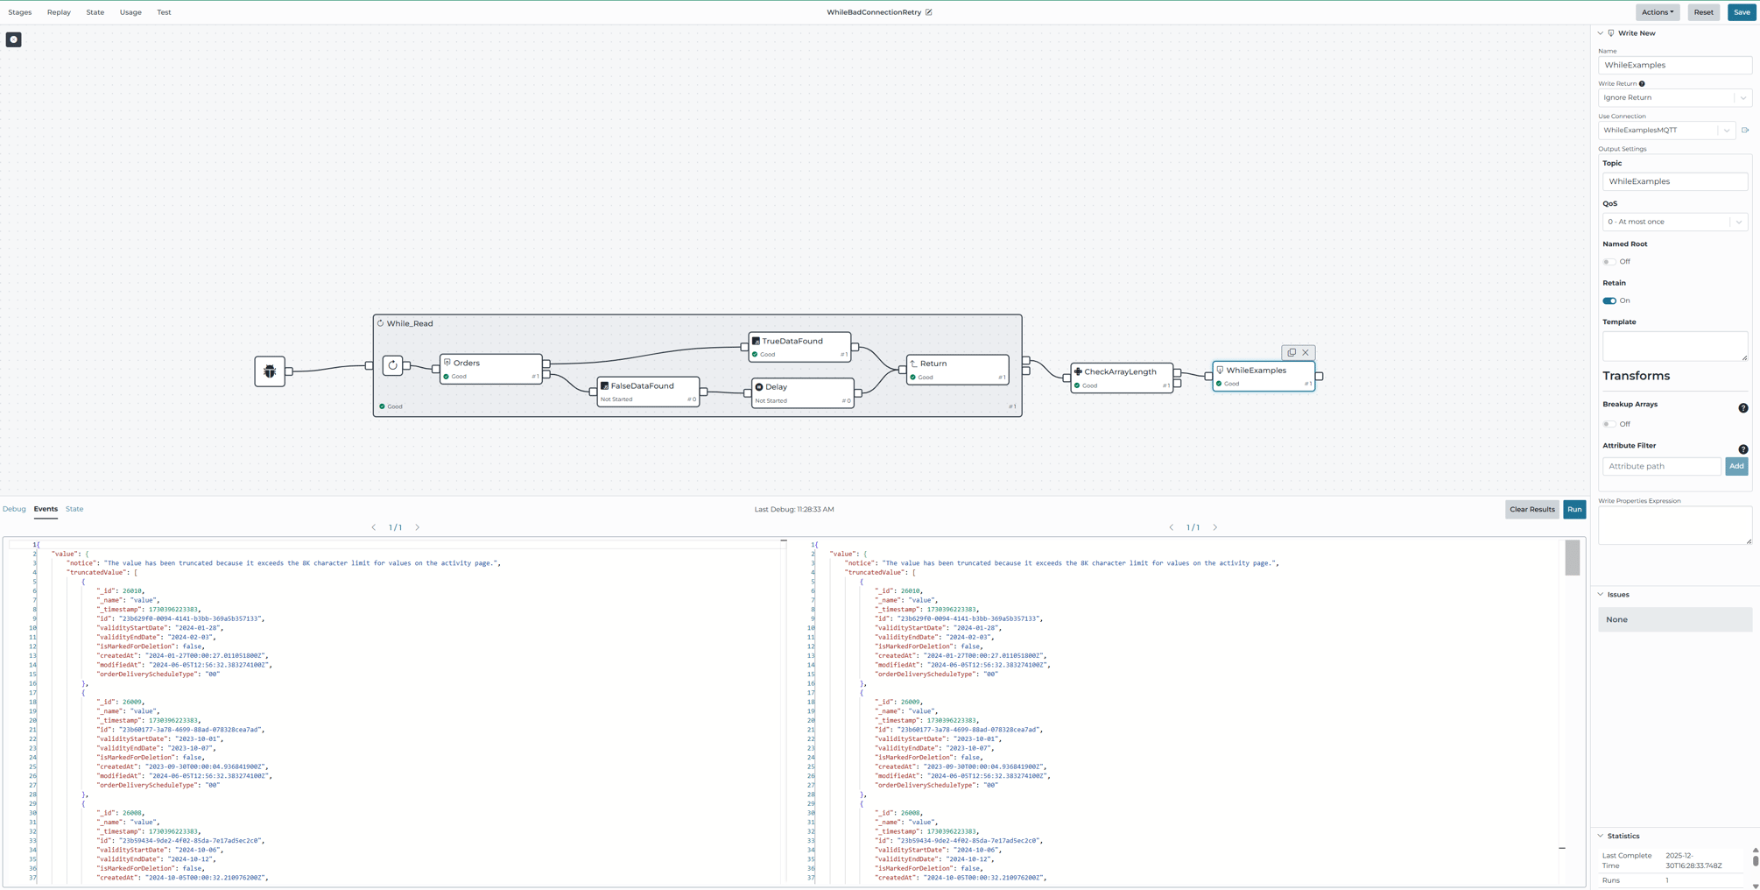Click the duplicate icon above WhileExamples node

1292,352
